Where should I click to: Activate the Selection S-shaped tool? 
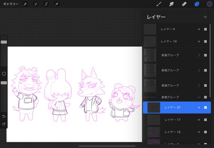coord(46,4)
